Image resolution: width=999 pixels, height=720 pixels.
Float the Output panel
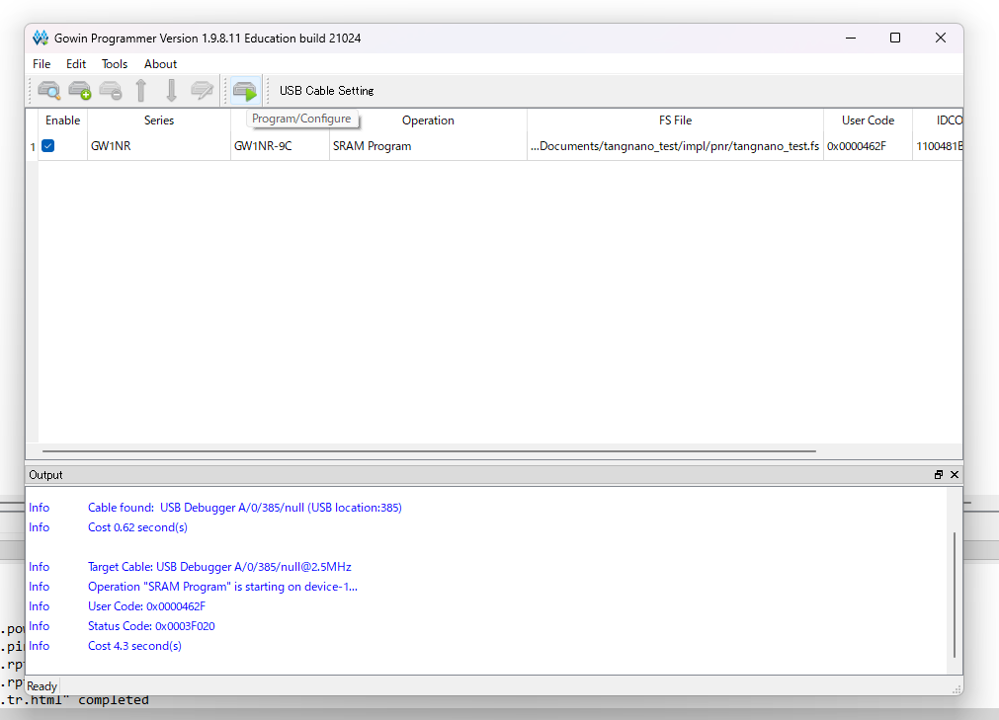tap(939, 475)
